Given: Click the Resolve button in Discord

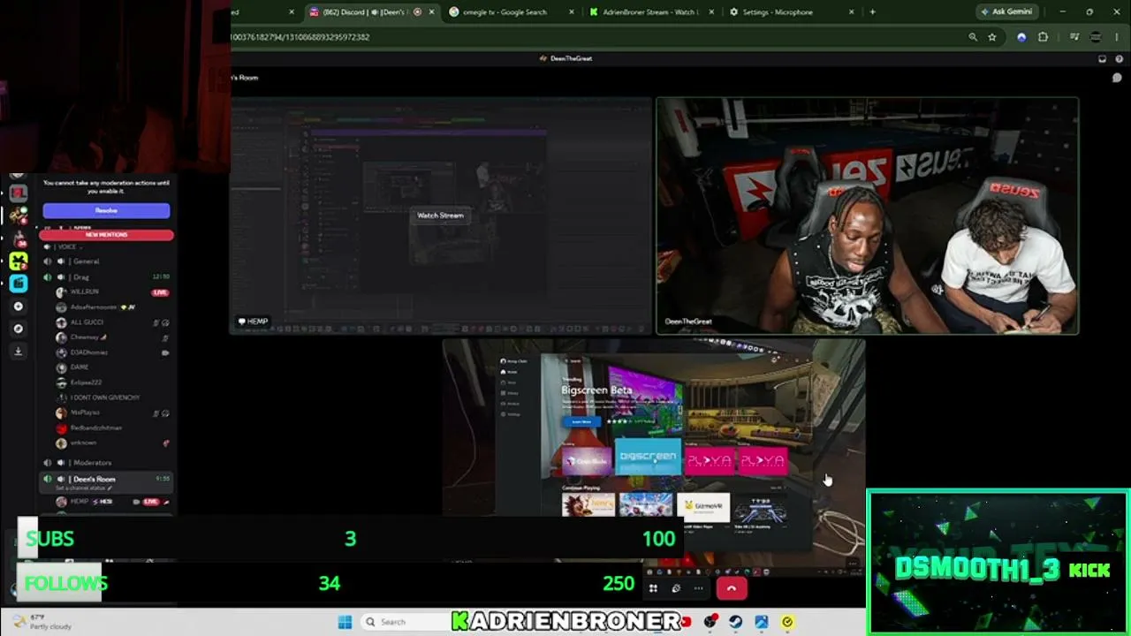Looking at the screenshot, I should click(106, 210).
